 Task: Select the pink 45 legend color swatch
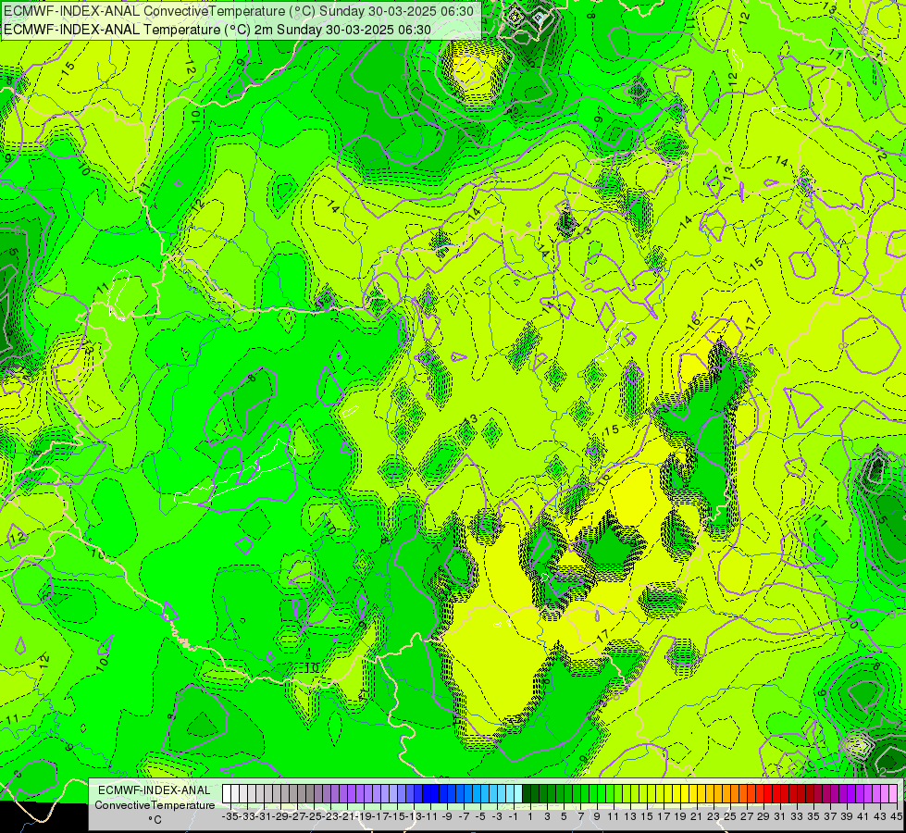893,793
